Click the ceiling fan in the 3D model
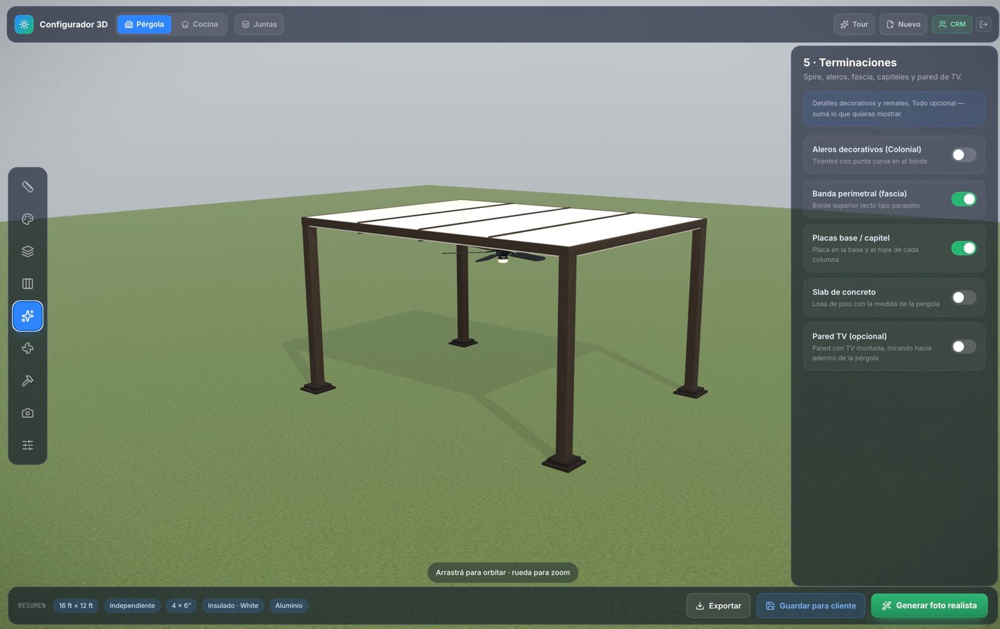This screenshot has height=629, width=1000. coord(502,256)
